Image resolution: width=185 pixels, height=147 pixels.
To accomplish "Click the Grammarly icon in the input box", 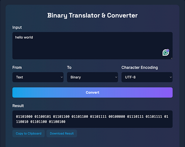I will pyautogui.click(x=166, y=52).
